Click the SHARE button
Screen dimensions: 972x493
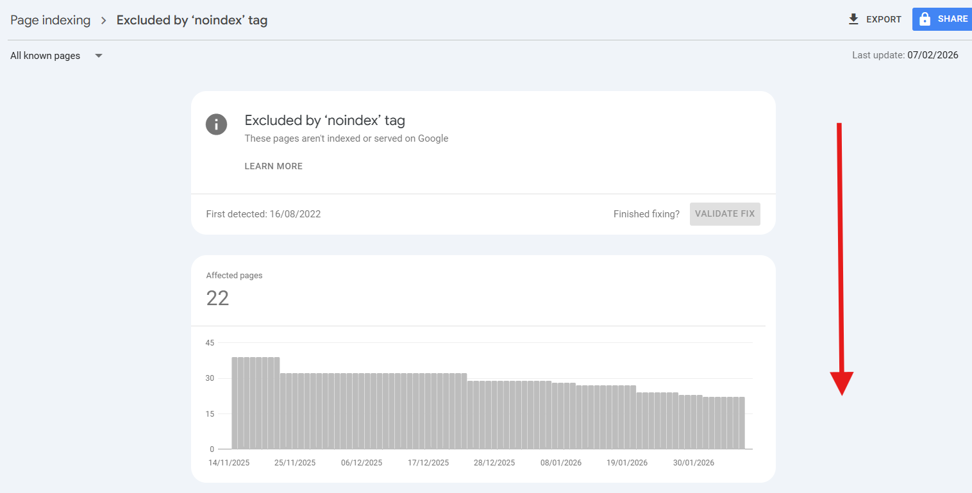coord(941,19)
